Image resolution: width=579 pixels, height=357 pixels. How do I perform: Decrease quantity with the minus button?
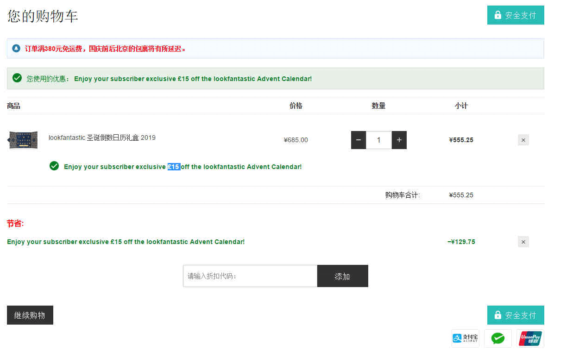point(359,140)
